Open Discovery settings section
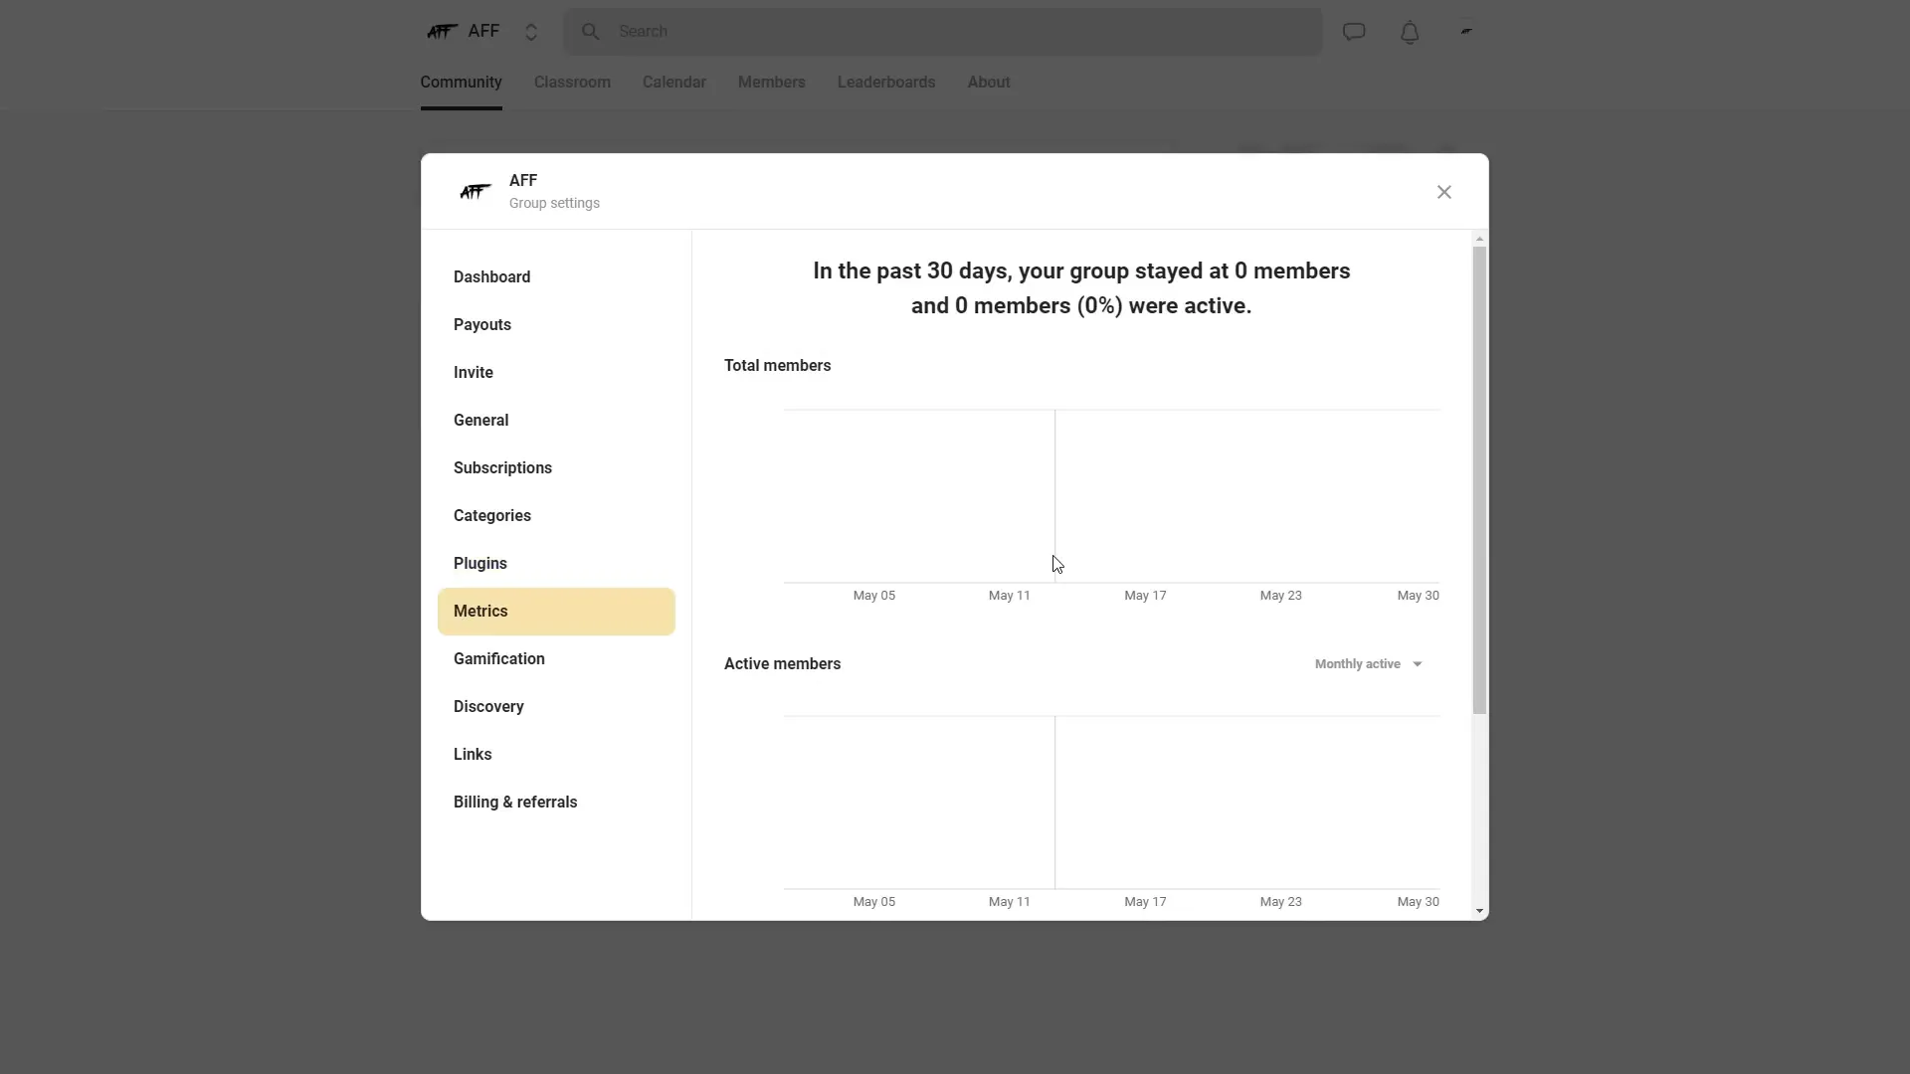 556,707
